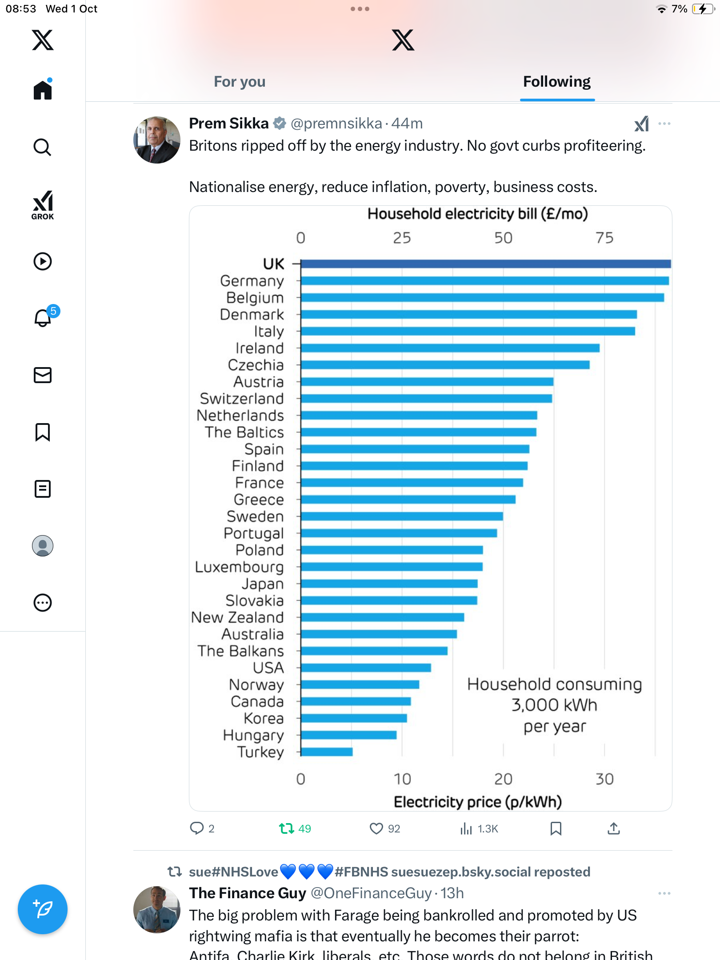Open the Lists icon in sidebar
The image size is (720, 960).
(43, 489)
